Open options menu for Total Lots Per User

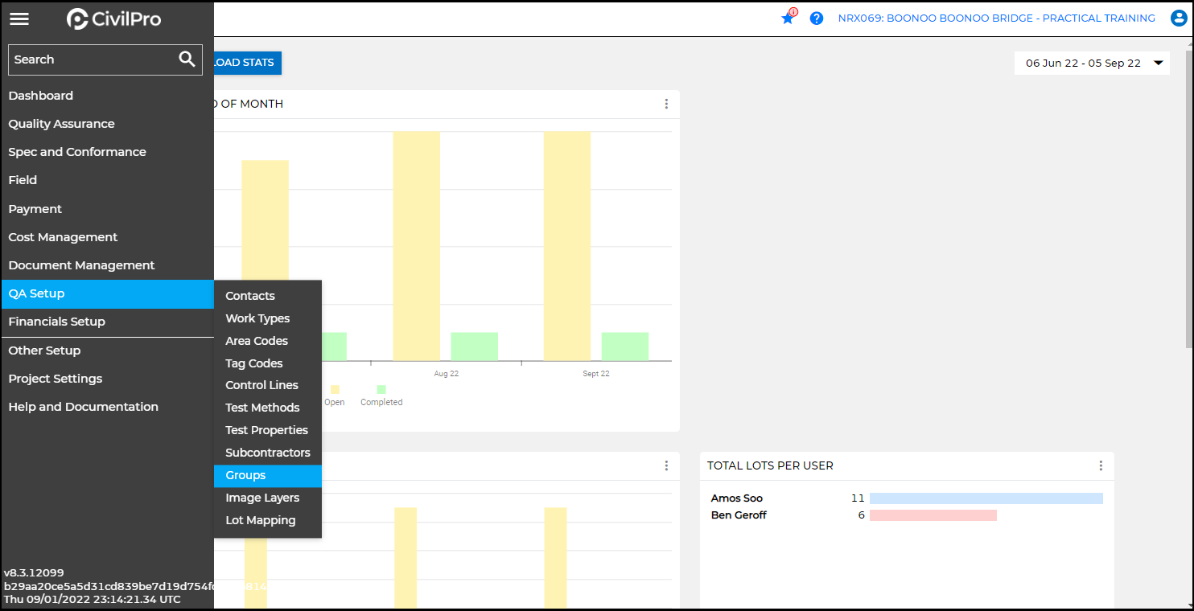1101,465
